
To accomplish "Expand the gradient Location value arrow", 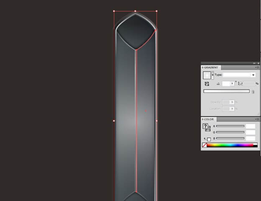I will coord(232,109).
